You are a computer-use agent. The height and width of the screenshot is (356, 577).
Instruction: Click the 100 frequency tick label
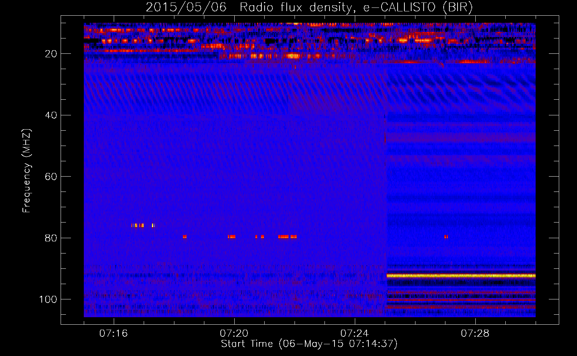pyautogui.click(x=48, y=299)
